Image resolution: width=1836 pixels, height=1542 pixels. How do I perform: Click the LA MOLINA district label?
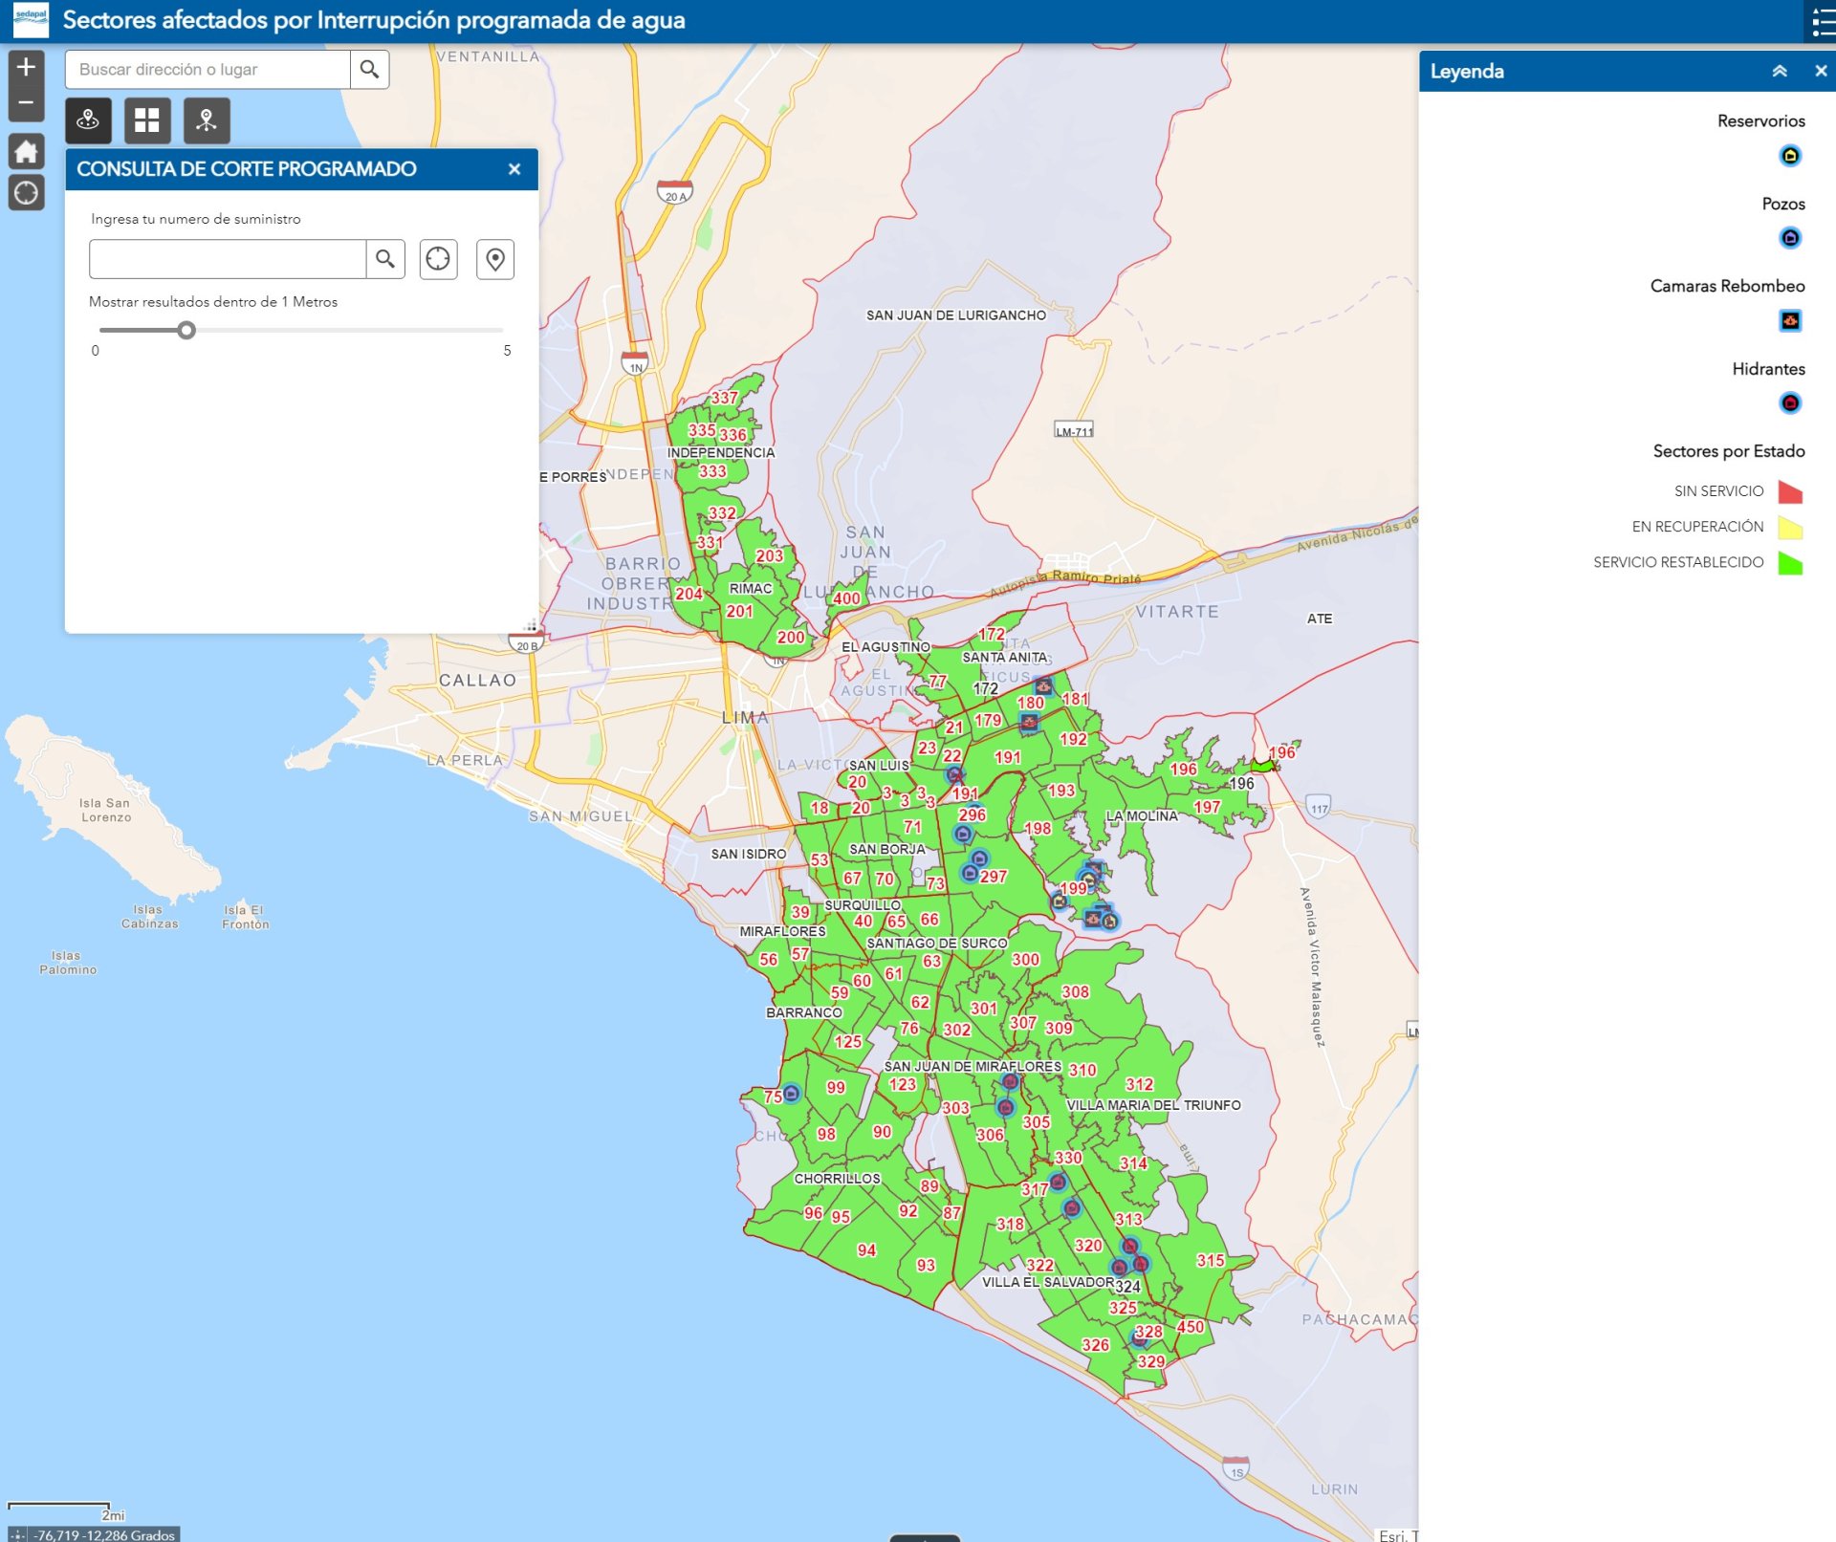(1142, 816)
